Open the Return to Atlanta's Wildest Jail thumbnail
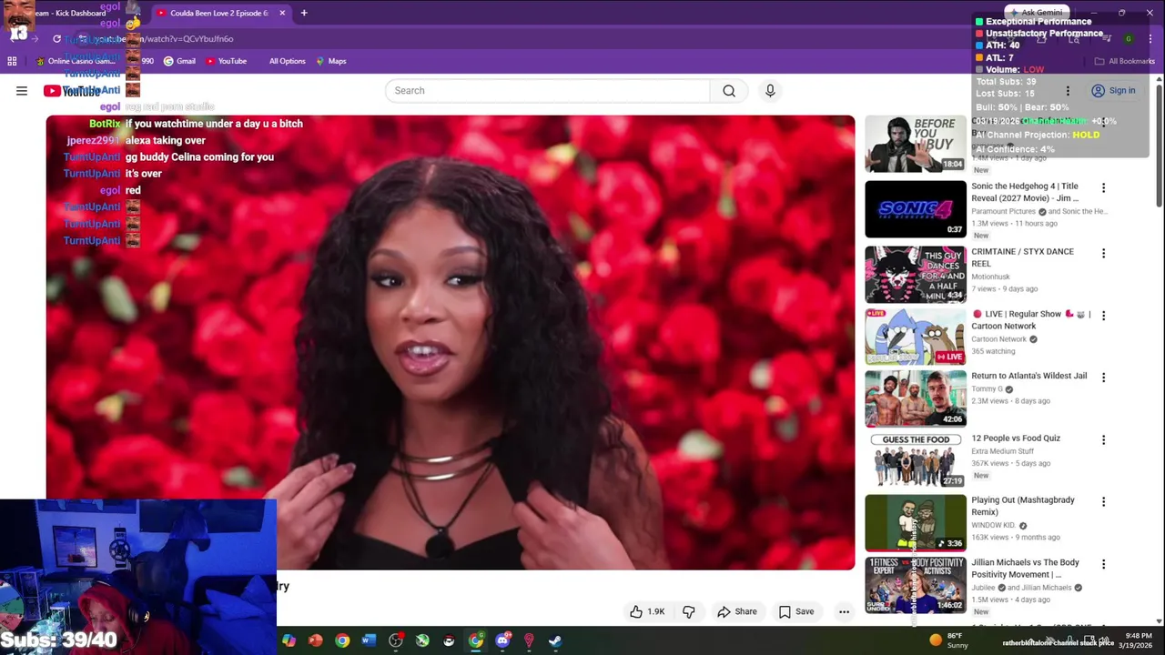Image resolution: width=1165 pixels, height=655 pixels. coord(916,398)
